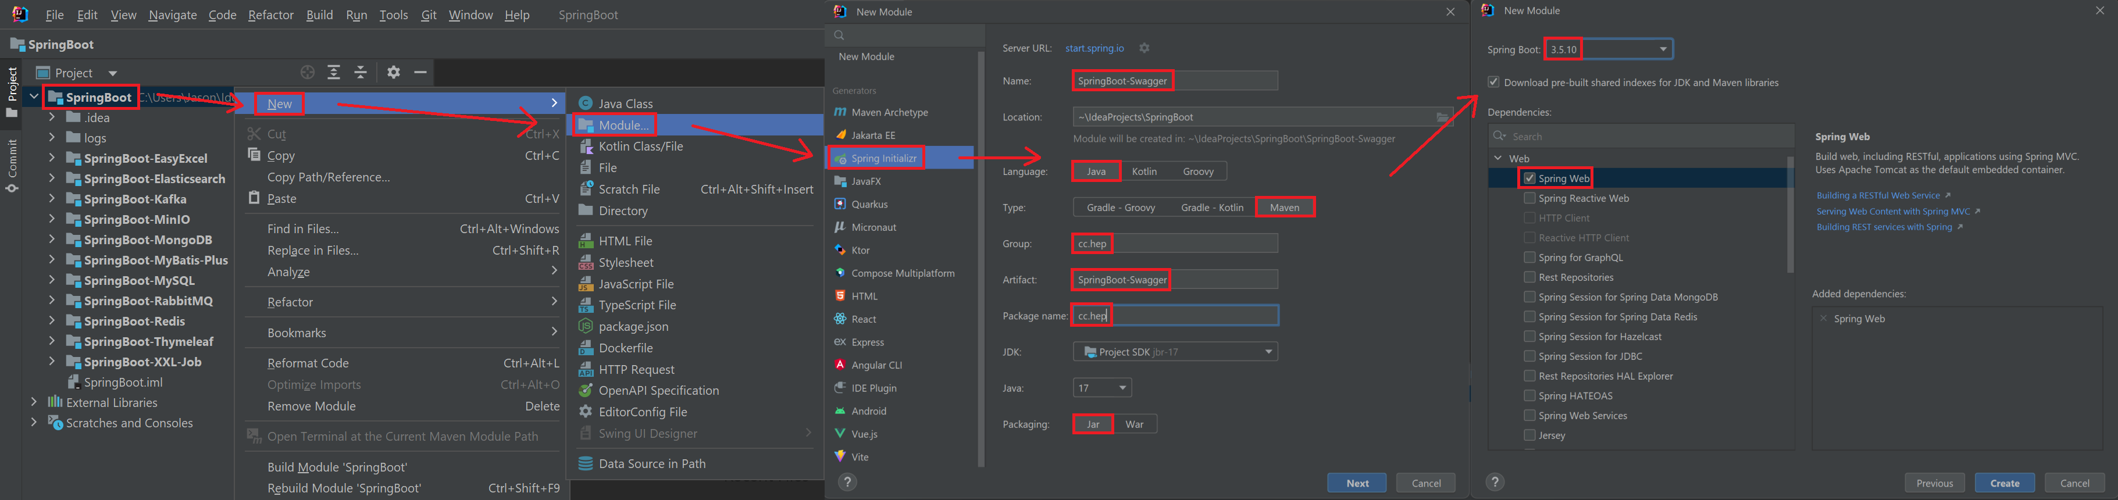Click the locate file target icon
This screenshot has width=2118, height=500.
pyautogui.click(x=308, y=72)
